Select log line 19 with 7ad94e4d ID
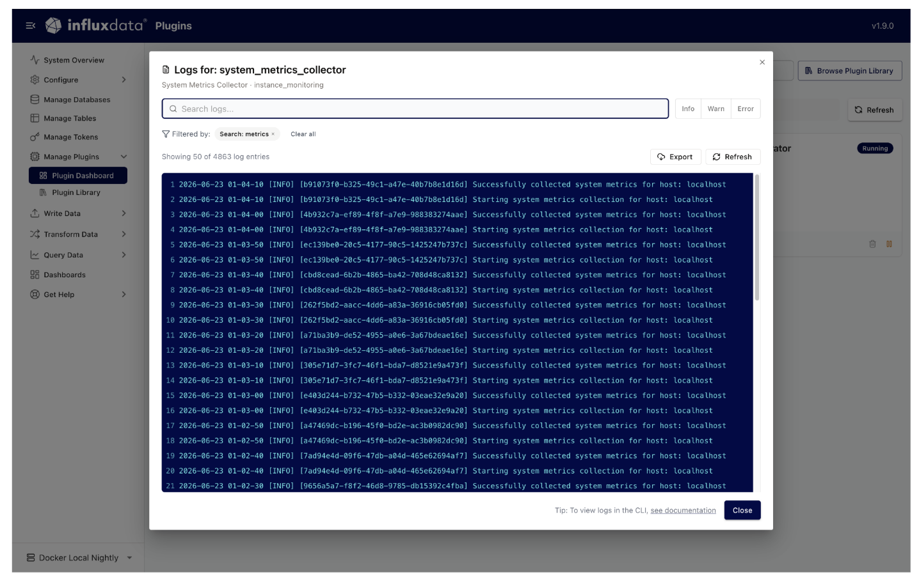The height and width of the screenshot is (584, 919). 458,456
